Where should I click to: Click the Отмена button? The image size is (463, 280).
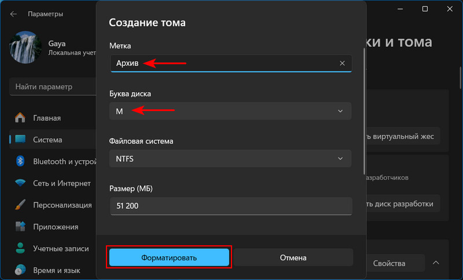[293, 257]
